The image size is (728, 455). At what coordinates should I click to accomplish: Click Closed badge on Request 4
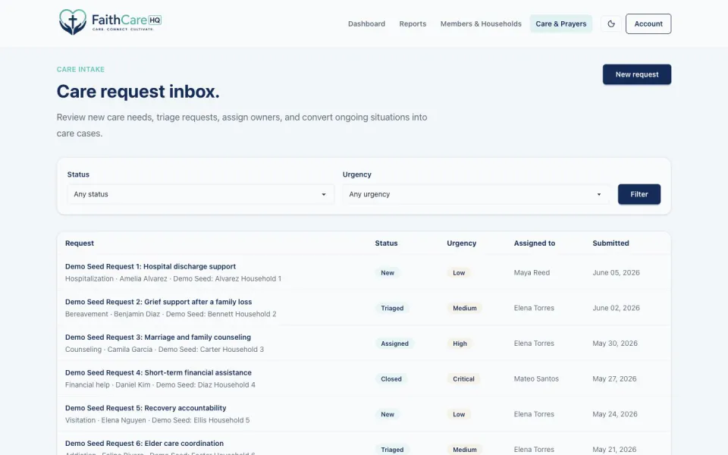391,379
